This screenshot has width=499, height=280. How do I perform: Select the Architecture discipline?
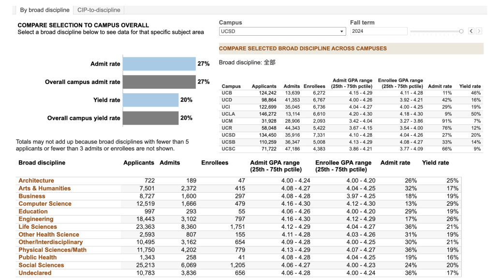(x=36, y=181)
